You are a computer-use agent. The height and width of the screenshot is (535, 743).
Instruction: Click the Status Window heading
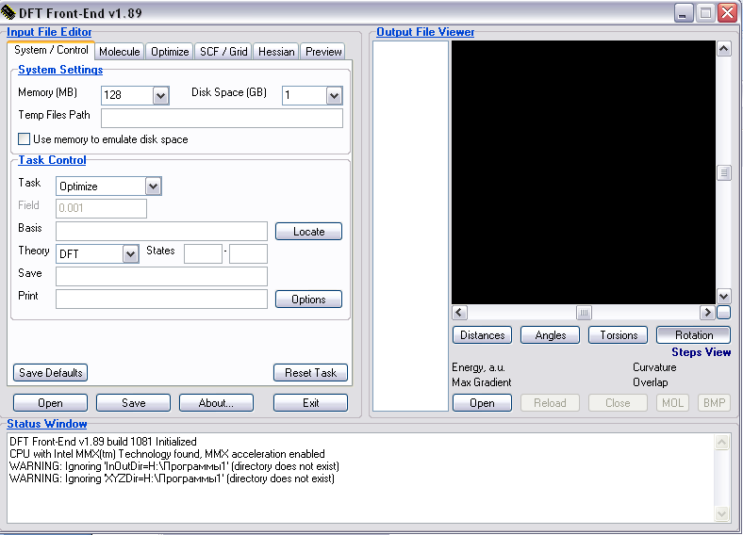[47, 424]
